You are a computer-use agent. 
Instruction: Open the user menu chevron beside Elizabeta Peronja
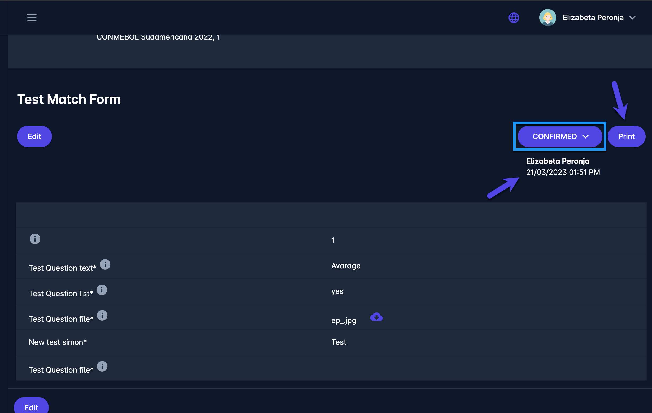(632, 18)
